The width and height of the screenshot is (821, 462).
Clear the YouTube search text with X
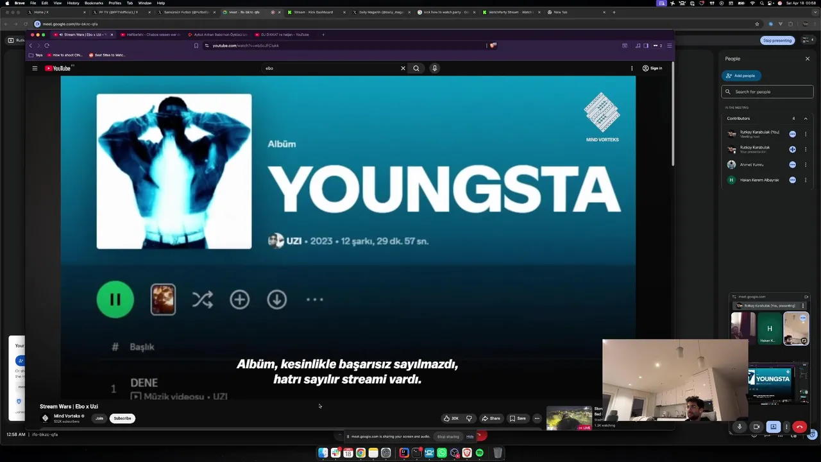(403, 68)
